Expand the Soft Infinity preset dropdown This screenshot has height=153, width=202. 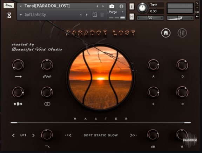[21, 15]
